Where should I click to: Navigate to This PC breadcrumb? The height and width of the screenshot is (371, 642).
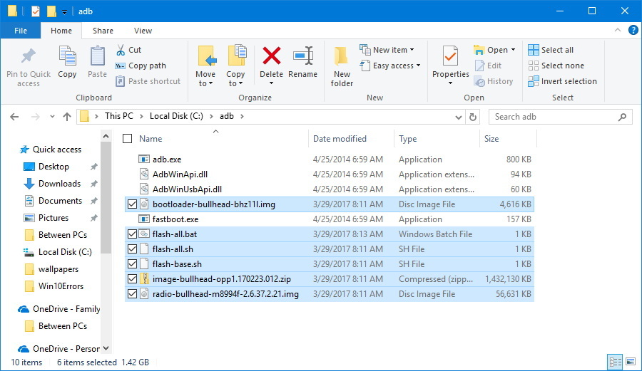(118, 116)
